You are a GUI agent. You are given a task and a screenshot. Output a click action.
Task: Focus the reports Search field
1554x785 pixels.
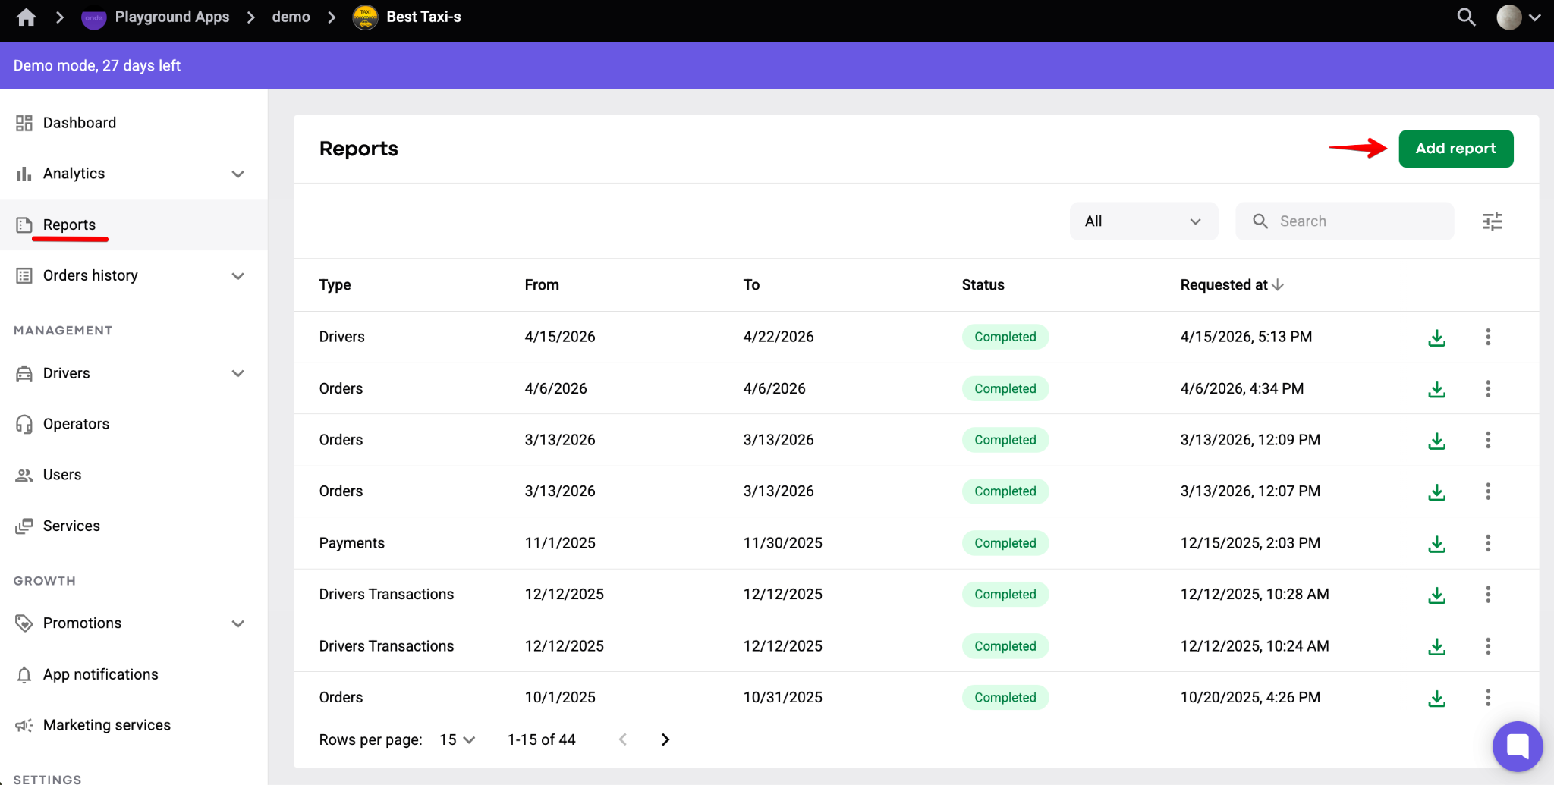1345,221
